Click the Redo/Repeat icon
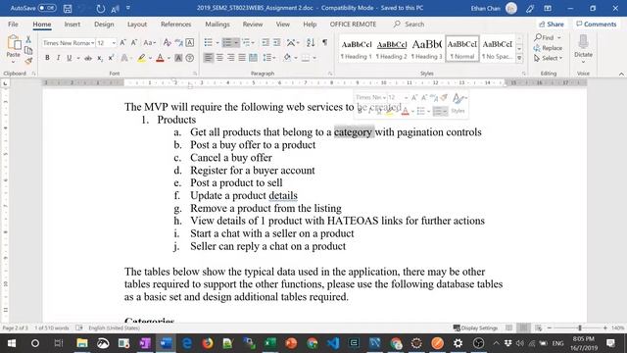Screen dimensions: 627x353 (x=100, y=9)
